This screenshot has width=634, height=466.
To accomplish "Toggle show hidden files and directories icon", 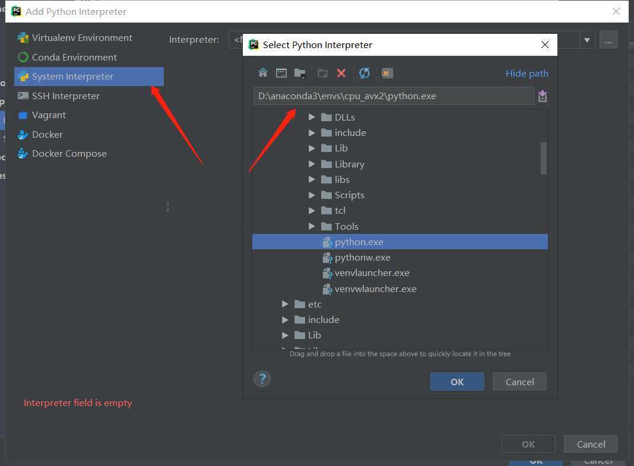I will click(388, 73).
